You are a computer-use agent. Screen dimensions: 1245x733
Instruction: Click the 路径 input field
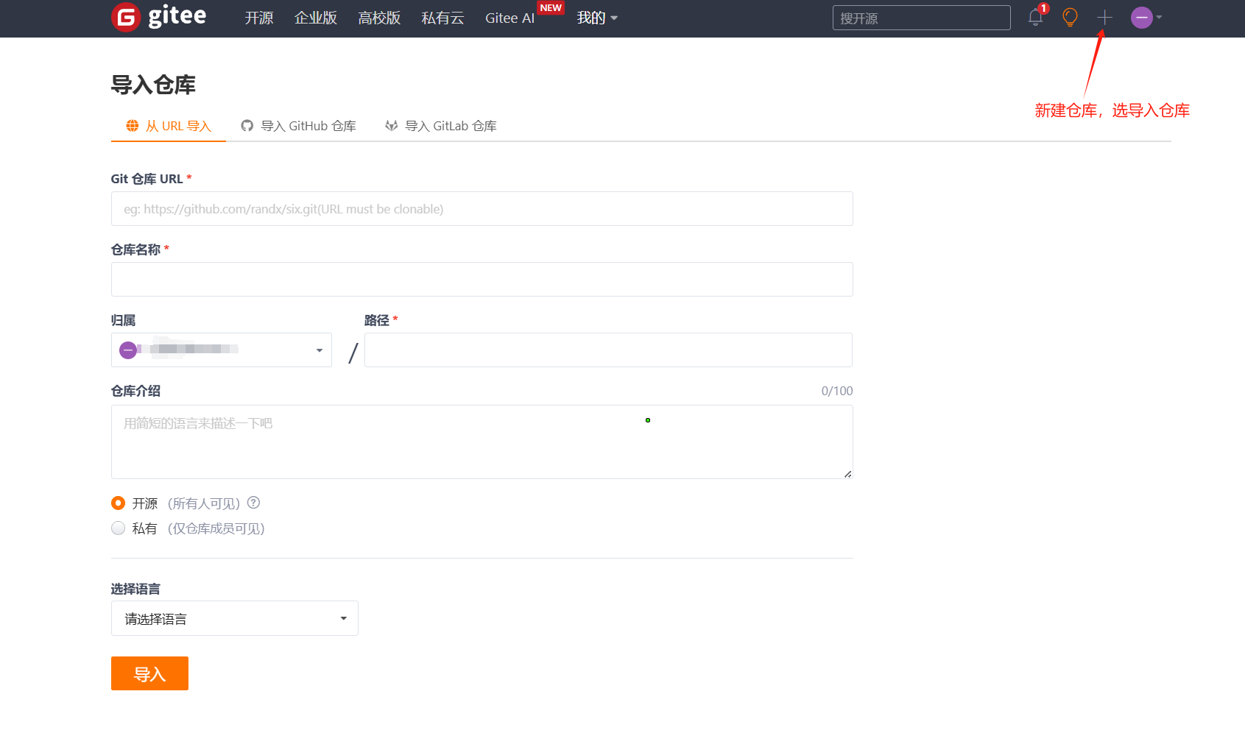[x=608, y=350]
